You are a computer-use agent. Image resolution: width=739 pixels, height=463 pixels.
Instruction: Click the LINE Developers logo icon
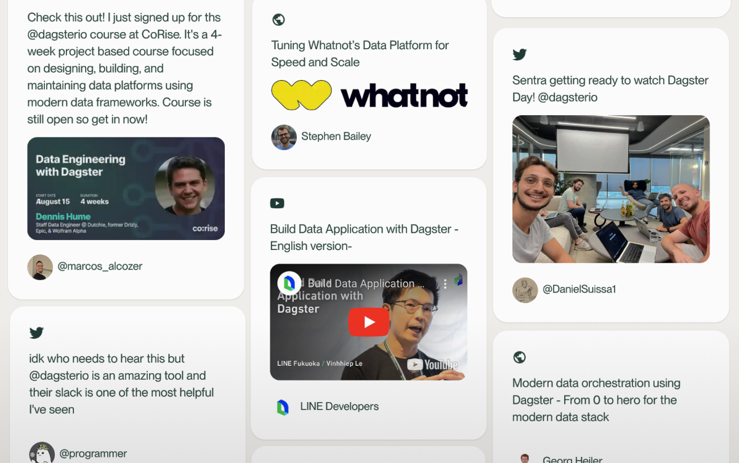[x=283, y=407]
